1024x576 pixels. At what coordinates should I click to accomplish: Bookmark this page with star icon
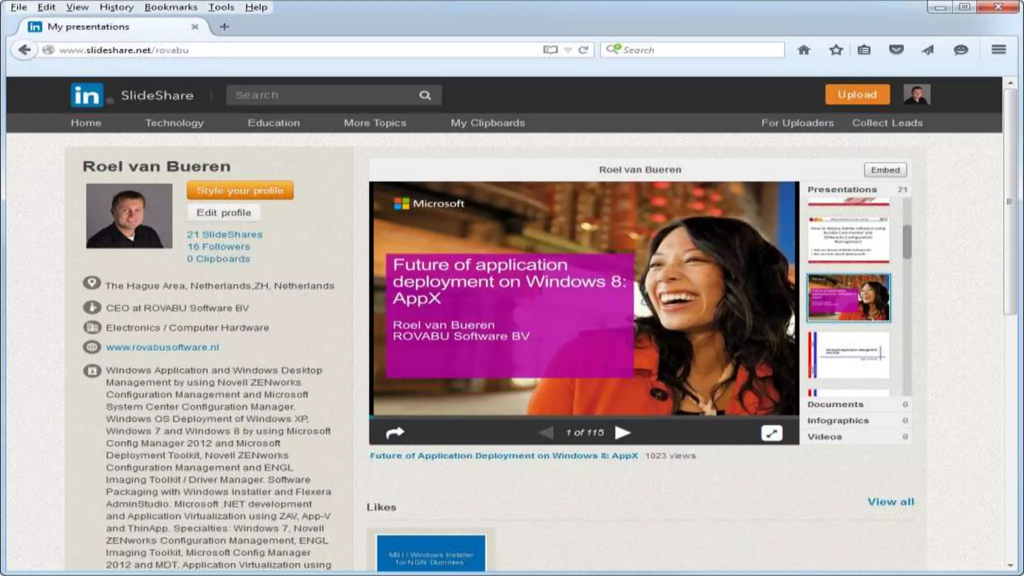[x=836, y=50]
